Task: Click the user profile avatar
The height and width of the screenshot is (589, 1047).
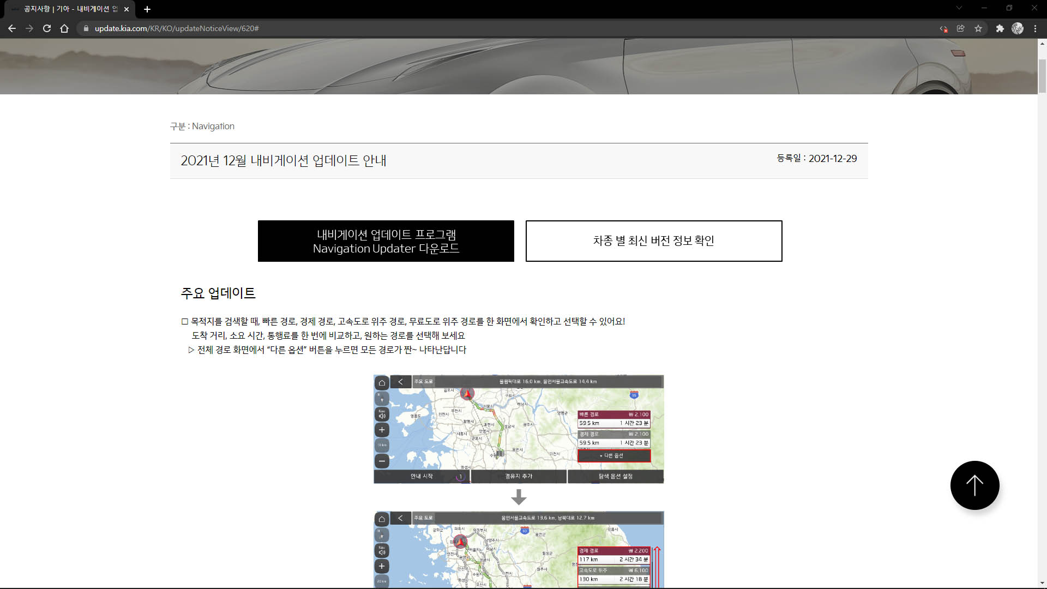Action: click(x=1018, y=28)
